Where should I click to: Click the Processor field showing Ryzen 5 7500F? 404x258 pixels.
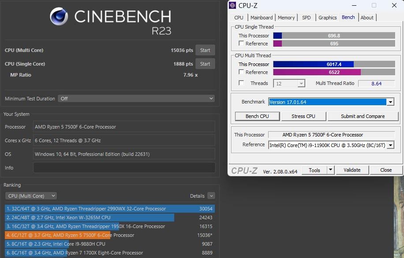[124, 127]
